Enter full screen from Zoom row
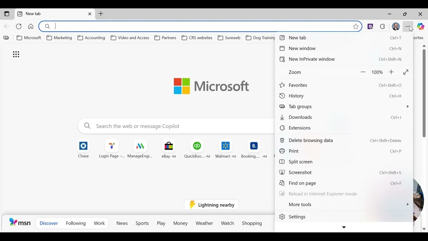The width and height of the screenshot is (428, 241). 406,72
